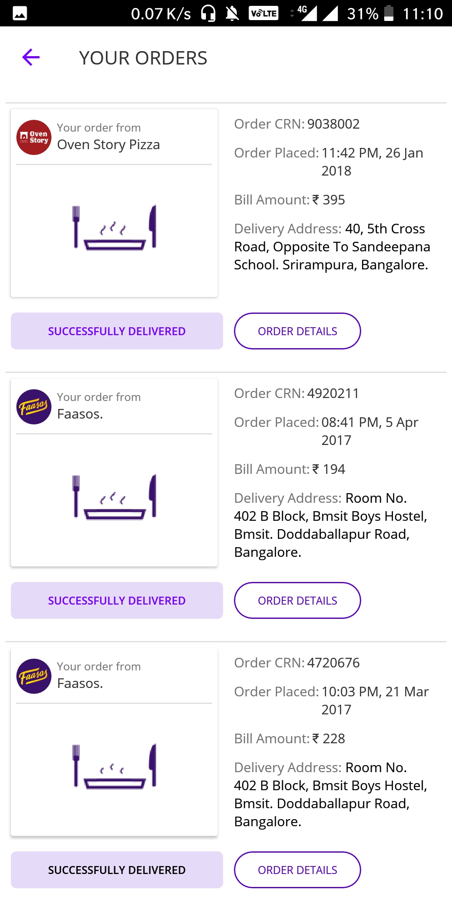Image resolution: width=452 pixels, height=905 pixels.
Task: Open Order Details for Oven Story Pizza order
Action: point(297,331)
